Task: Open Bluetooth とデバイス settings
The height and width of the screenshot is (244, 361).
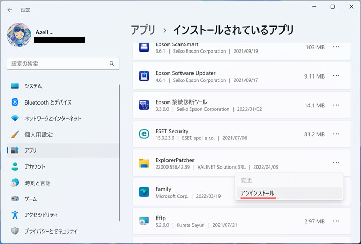Action: 62,102
